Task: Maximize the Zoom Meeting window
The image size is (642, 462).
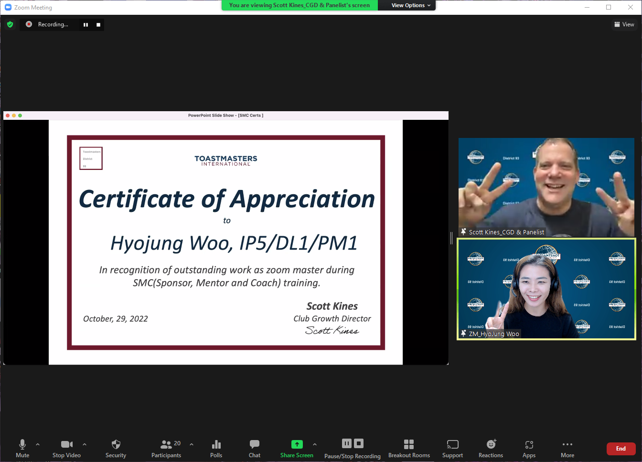Action: 609,7
